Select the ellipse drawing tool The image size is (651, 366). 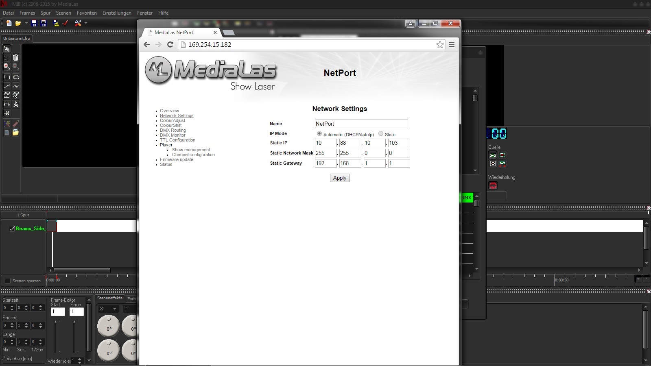(16, 77)
